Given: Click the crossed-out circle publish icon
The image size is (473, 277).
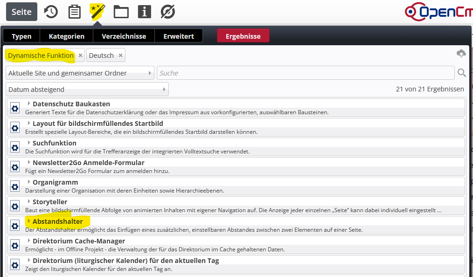Looking at the screenshot, I should point(168,12).
